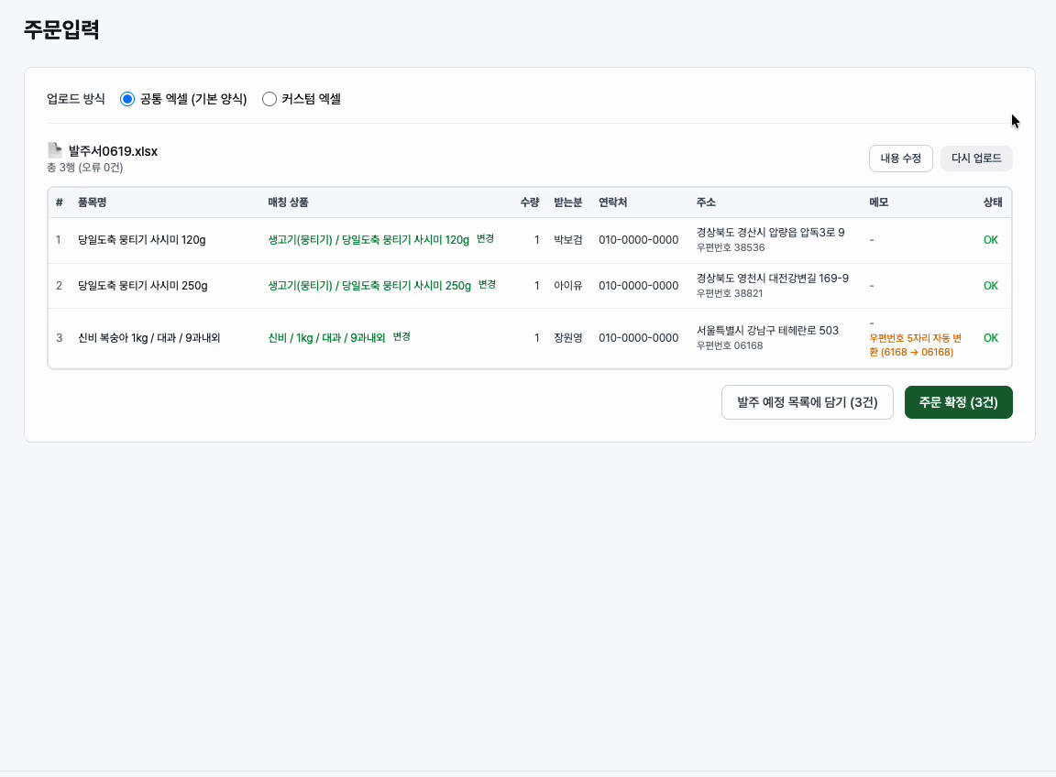Screen dimensions: 1056x777
Task: Click recipient name 장원영
Action: pyautogui.click(x=567, y=338)
